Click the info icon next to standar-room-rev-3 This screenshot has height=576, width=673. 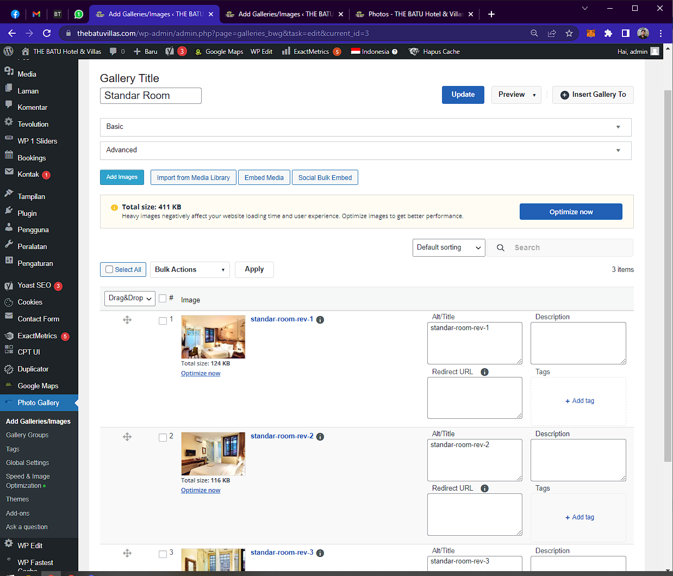click(x=320, y=553)
